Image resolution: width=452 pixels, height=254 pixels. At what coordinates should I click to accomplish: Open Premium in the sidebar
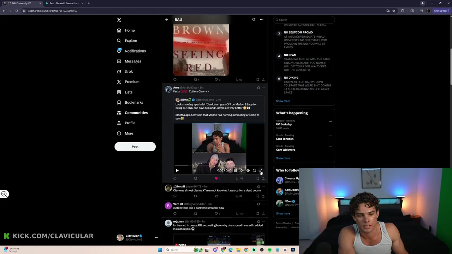pos(128,81)
